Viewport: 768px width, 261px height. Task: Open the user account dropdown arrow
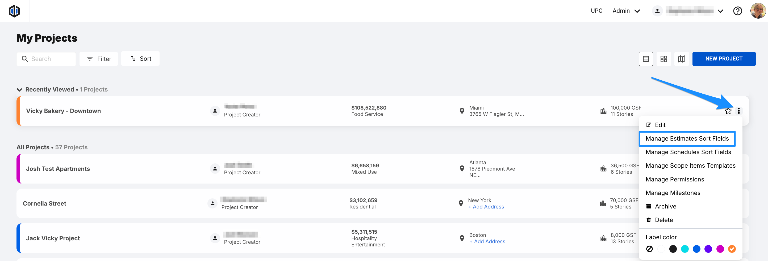tap(720, 11)
